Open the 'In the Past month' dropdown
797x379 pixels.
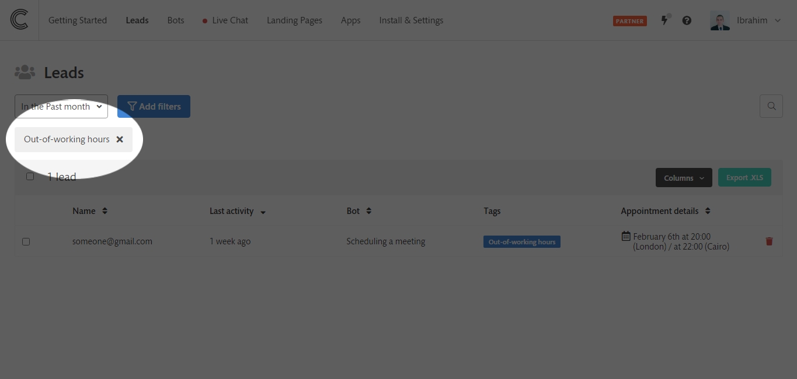pos(61,106)
